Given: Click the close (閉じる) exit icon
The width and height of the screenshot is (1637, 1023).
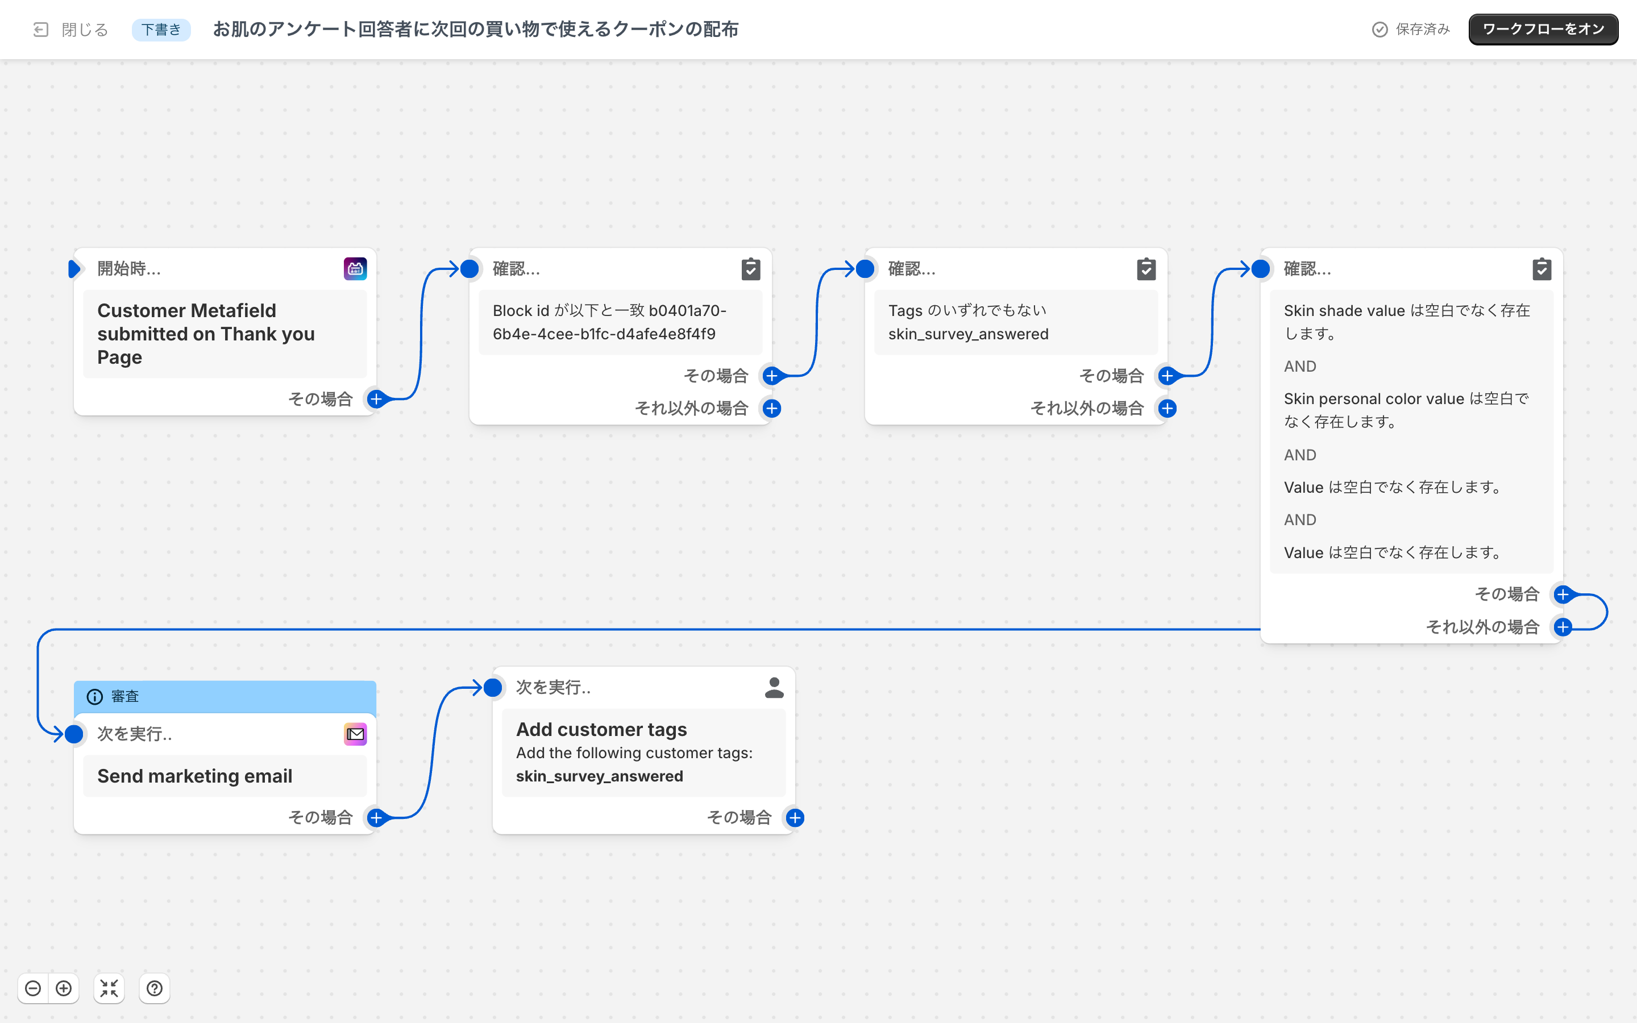Looking at the screenshot, I should 40,29.
